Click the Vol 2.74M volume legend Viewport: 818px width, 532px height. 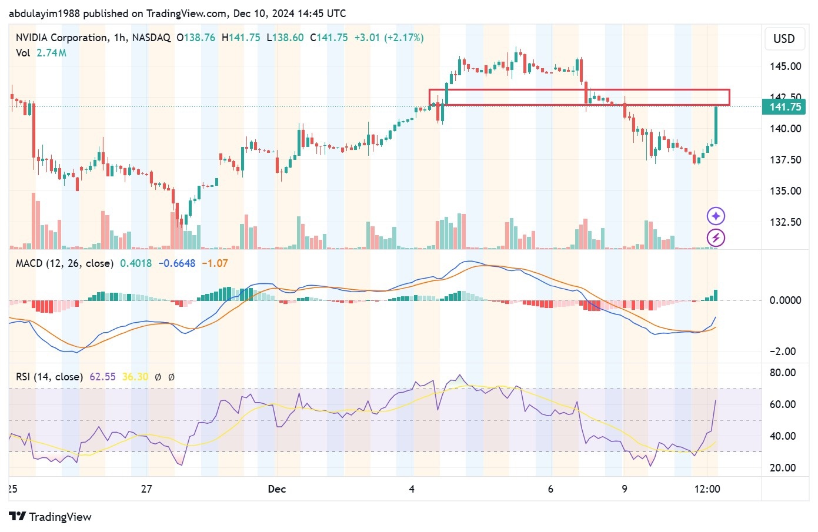41,53
